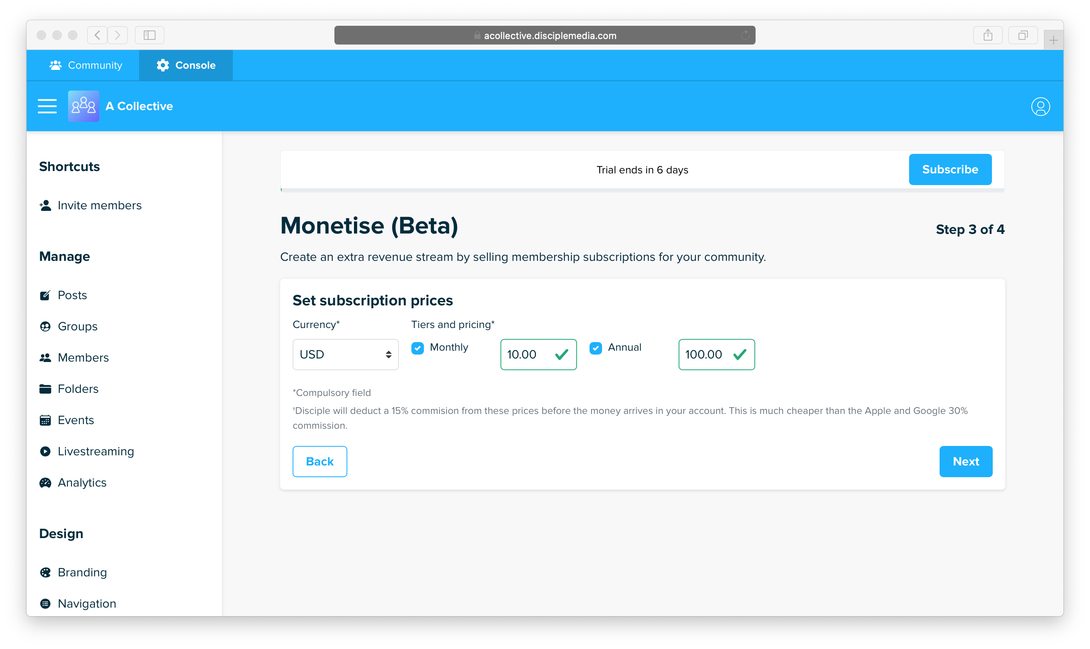Viewport: 1090px width, 649px height.
Task: Open Invite members shortcut
Action: tap(91, 205)
